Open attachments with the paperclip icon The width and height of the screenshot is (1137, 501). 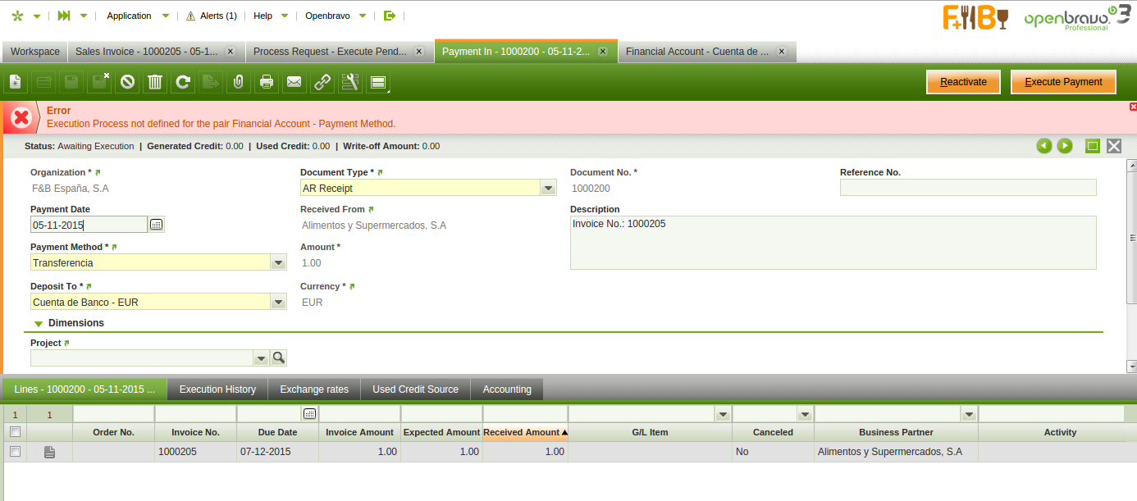[238, 82]
